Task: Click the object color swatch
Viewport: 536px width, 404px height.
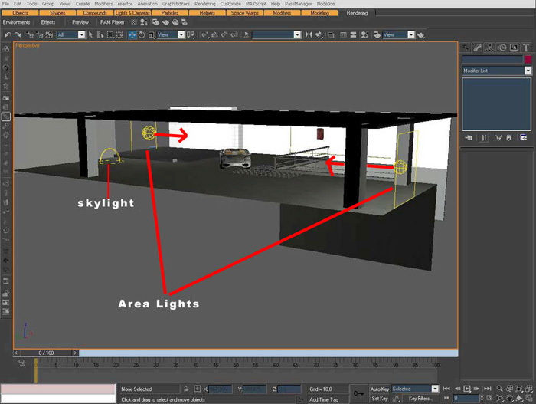Action: click(528, 59)
